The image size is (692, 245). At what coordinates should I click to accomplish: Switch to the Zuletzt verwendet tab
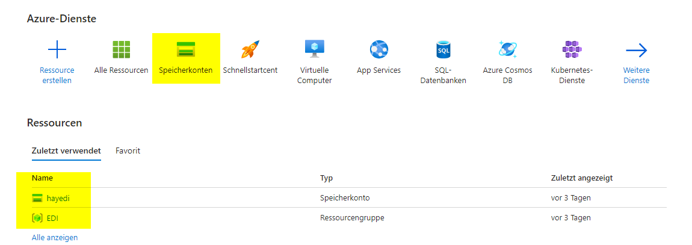pyautogui.click(x=66, y=150)
